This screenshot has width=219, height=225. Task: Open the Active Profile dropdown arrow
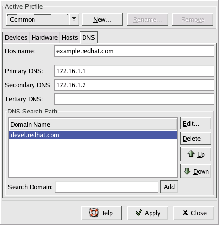[x=74, y=19]
